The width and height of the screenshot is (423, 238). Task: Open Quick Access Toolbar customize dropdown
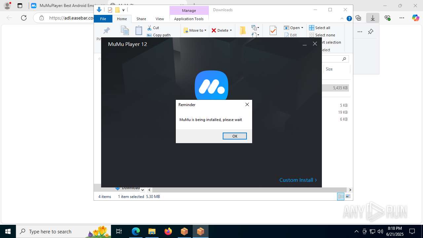[123, 10]
